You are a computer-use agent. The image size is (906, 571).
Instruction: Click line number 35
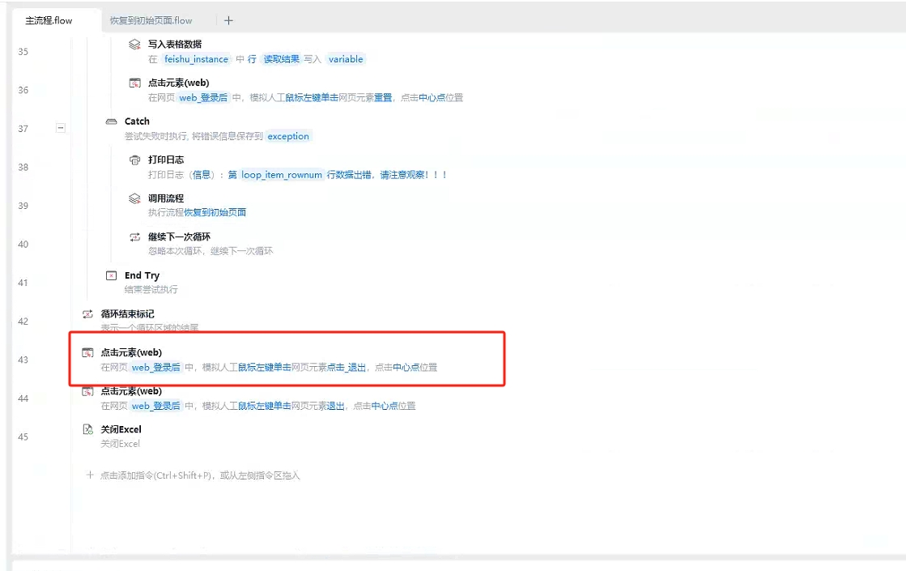[x=23, y=52]
